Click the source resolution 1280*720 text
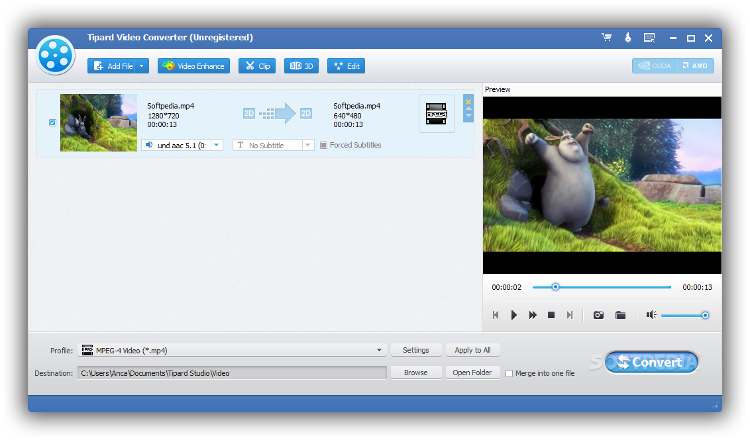The width and height of the screenshot is (750, 440). 164,116
